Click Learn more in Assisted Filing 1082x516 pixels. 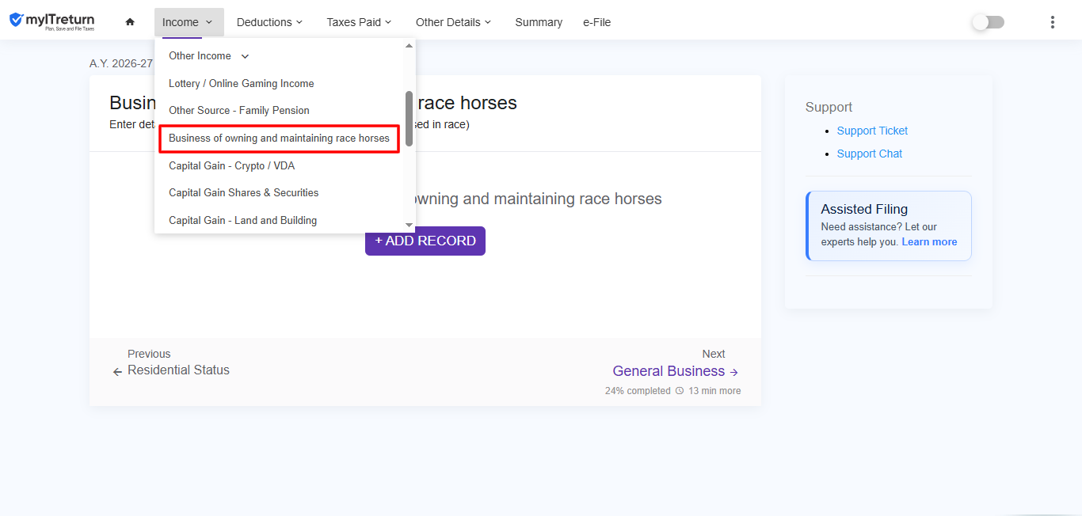(x=929, y=242)
